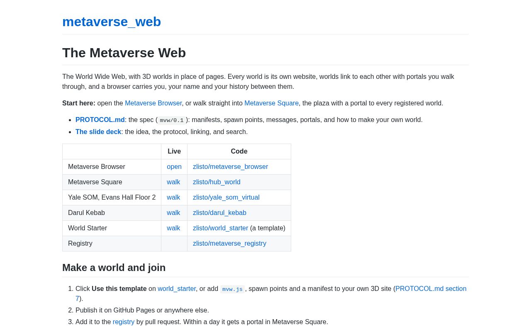Open zlisto/metaverse_browser repository link
Screen dimensions: 531x332
[230, 166]
